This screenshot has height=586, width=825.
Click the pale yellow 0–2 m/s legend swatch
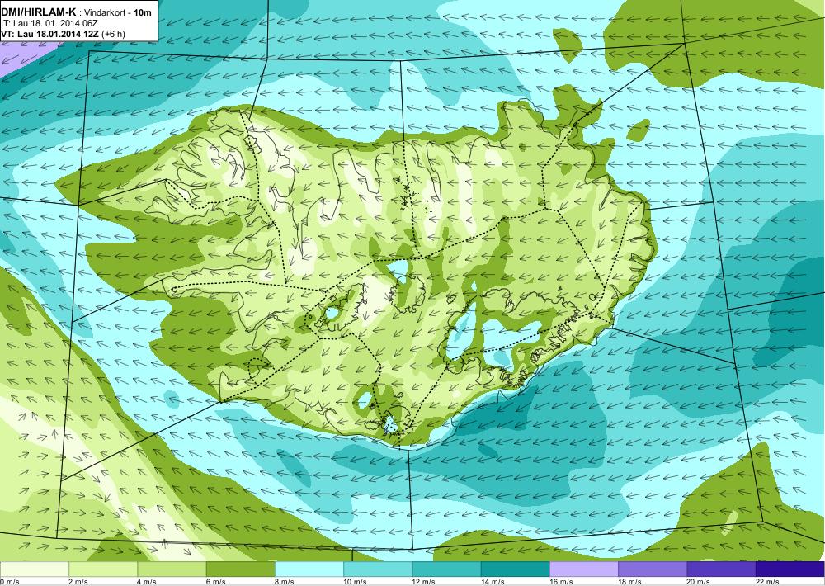(34, 569)
